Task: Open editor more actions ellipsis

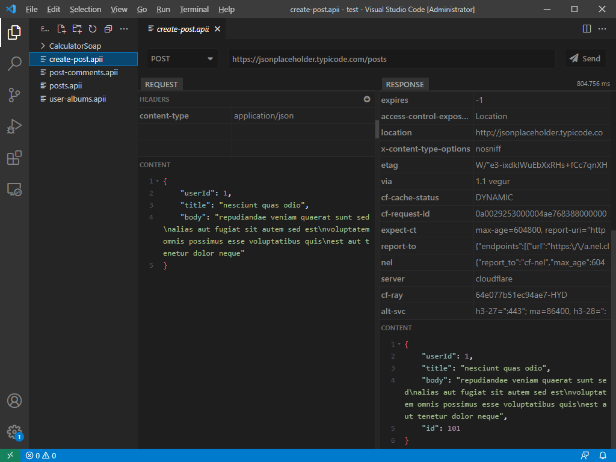Action: [x=602, y=29]
